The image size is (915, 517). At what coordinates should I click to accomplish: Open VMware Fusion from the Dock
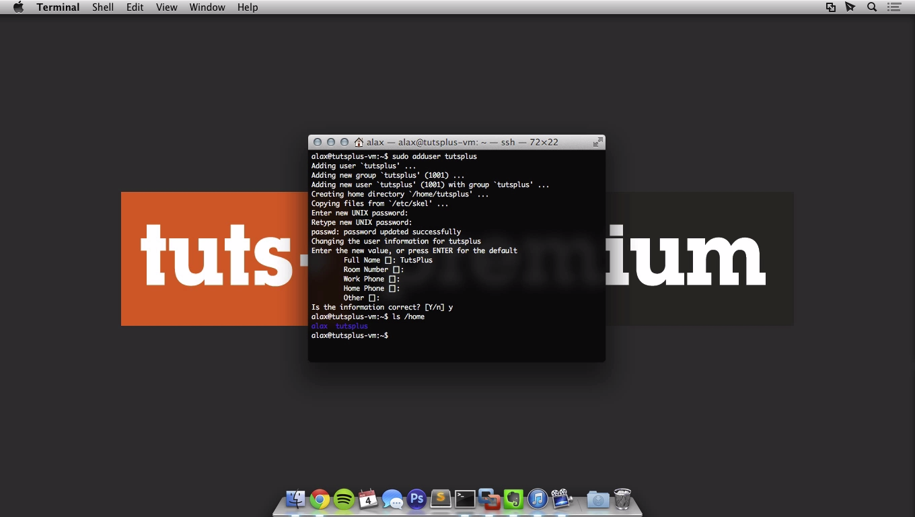(489, 499)
